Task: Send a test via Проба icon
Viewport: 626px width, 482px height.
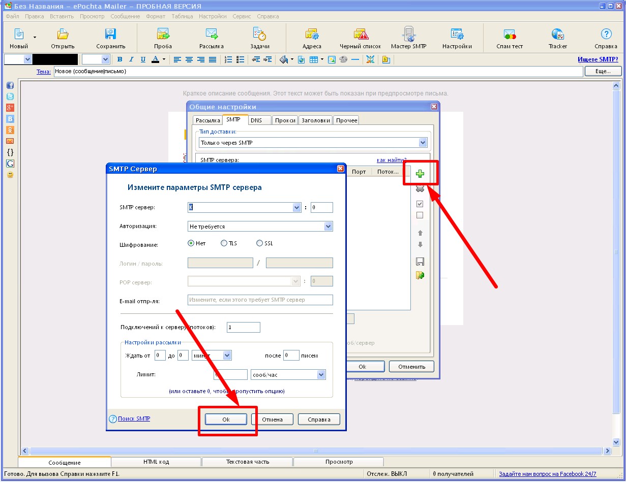Action: (x=163, y=34)
